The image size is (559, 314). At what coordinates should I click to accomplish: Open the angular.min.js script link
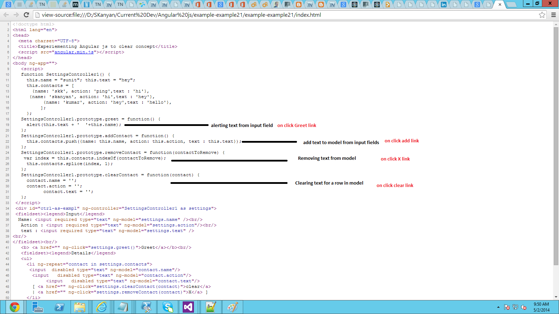[x=74, y=52]
